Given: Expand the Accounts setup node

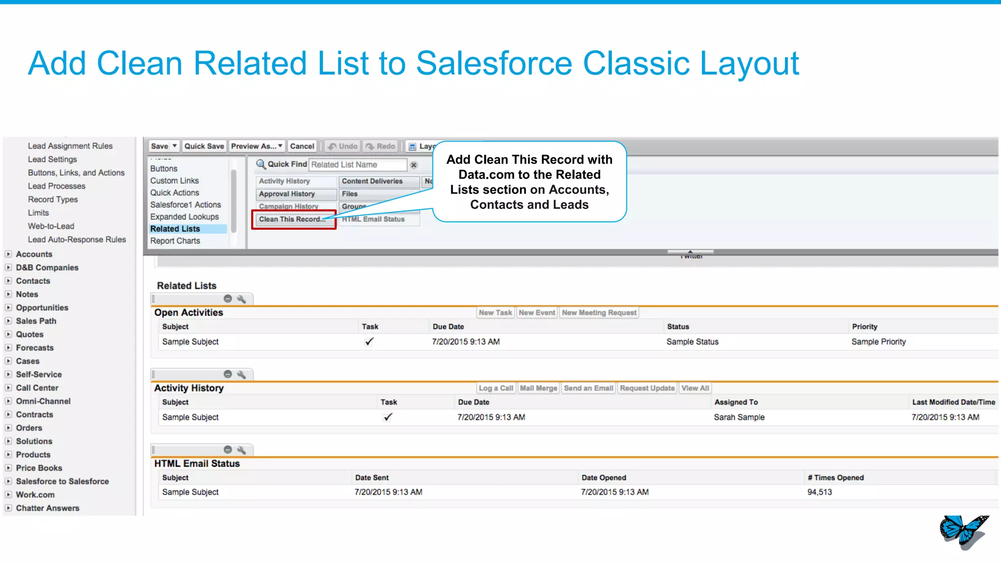Looking at the screenshot, I should pos(8,254).
